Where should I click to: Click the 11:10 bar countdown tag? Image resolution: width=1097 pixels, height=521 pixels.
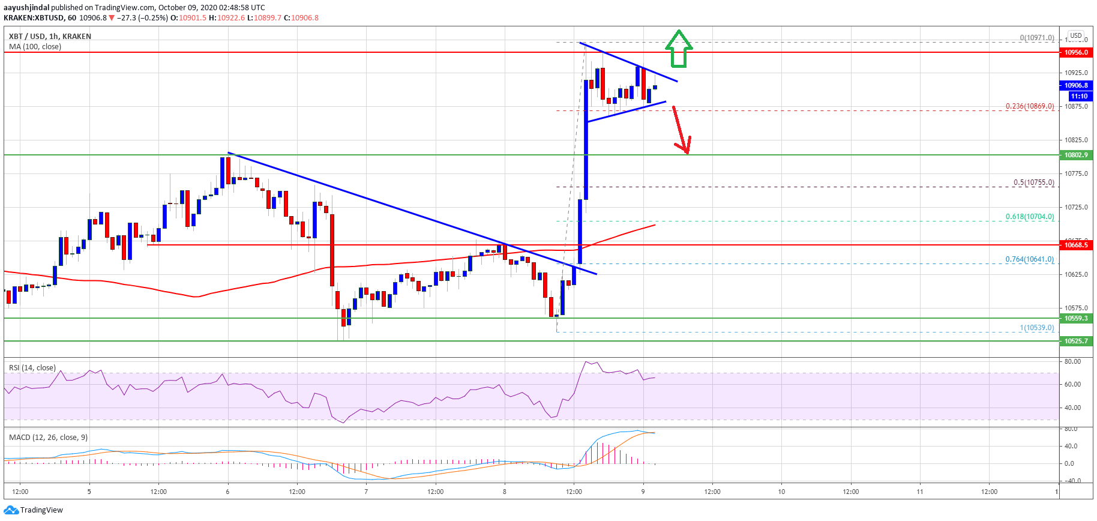coord(1079,97)
